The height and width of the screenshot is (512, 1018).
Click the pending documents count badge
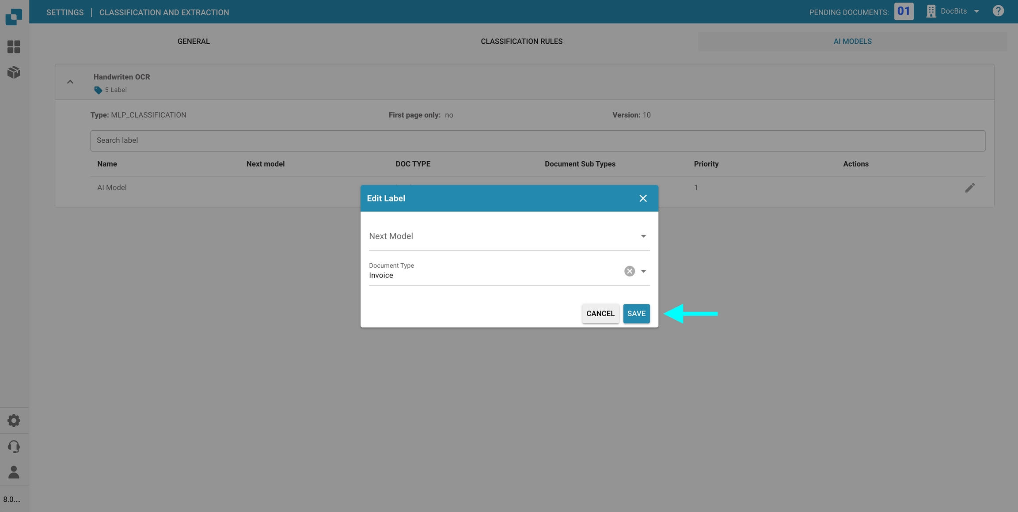(904, 11)
